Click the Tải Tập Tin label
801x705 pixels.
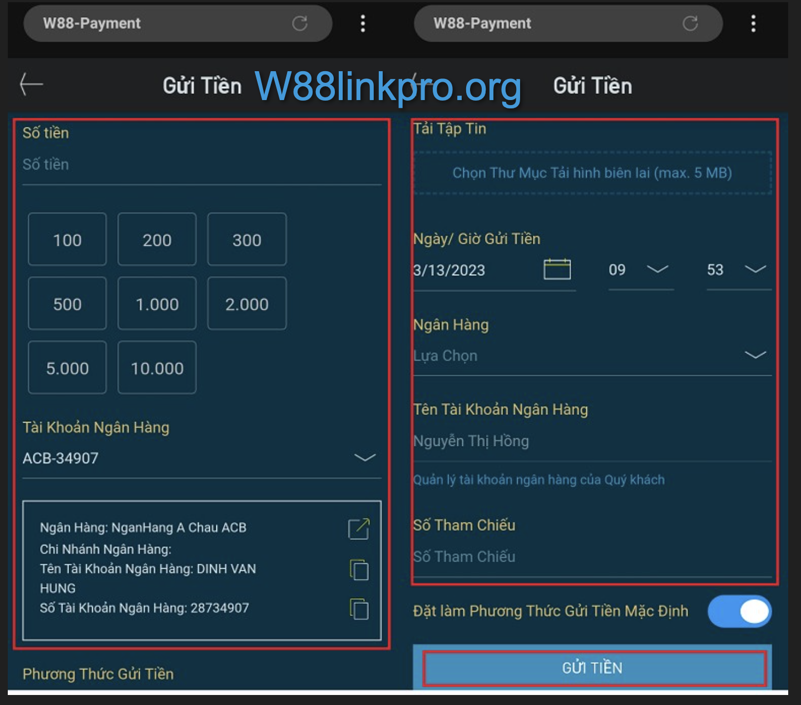click(x=449, y=129)
